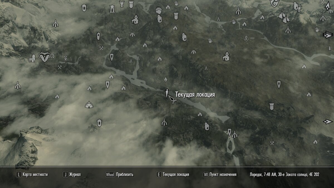The image size is (334, 188).
Task: Click the westernmost chapel-style town icon
Action: point(135,19)
